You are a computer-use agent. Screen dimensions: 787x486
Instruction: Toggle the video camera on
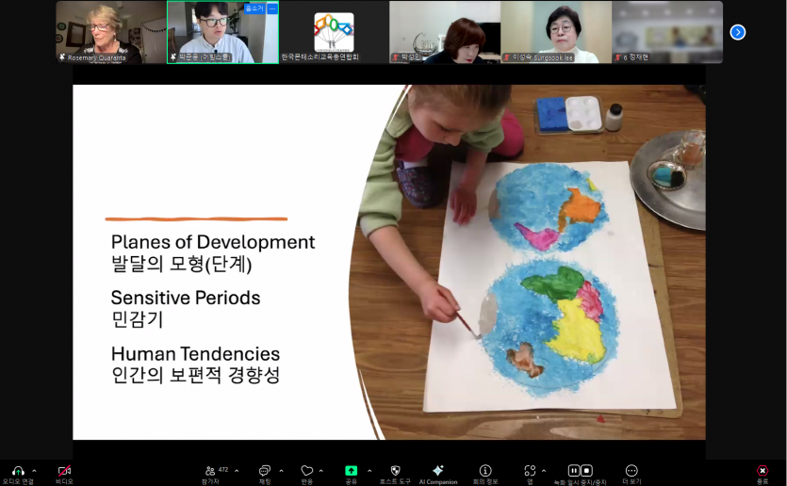pyautogui.click(x=64, y=471)
